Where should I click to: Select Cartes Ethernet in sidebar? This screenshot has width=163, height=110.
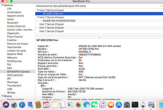pyautogui.click(x=16, y=26)
